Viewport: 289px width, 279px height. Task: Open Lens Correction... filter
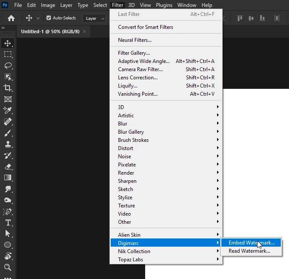click(166, 78)
